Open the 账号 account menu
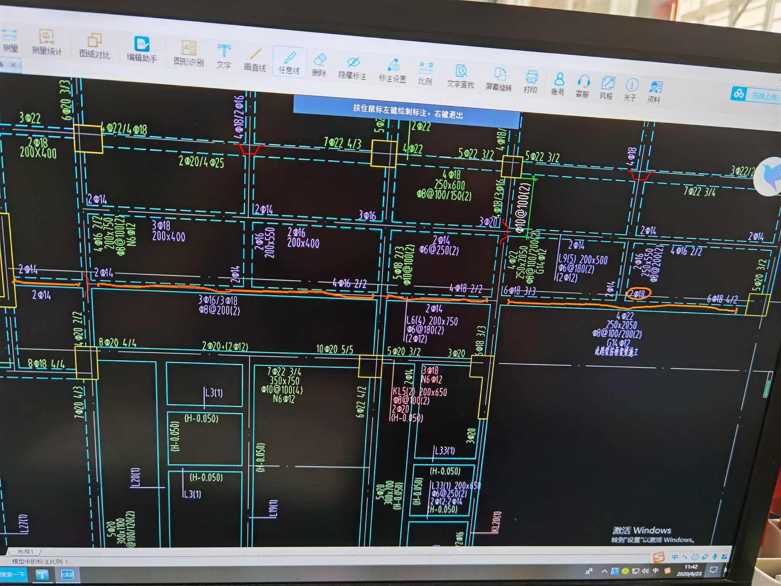The width and height of the screenshot is (781, 586). pyautogui.click(x=558, y=84)
